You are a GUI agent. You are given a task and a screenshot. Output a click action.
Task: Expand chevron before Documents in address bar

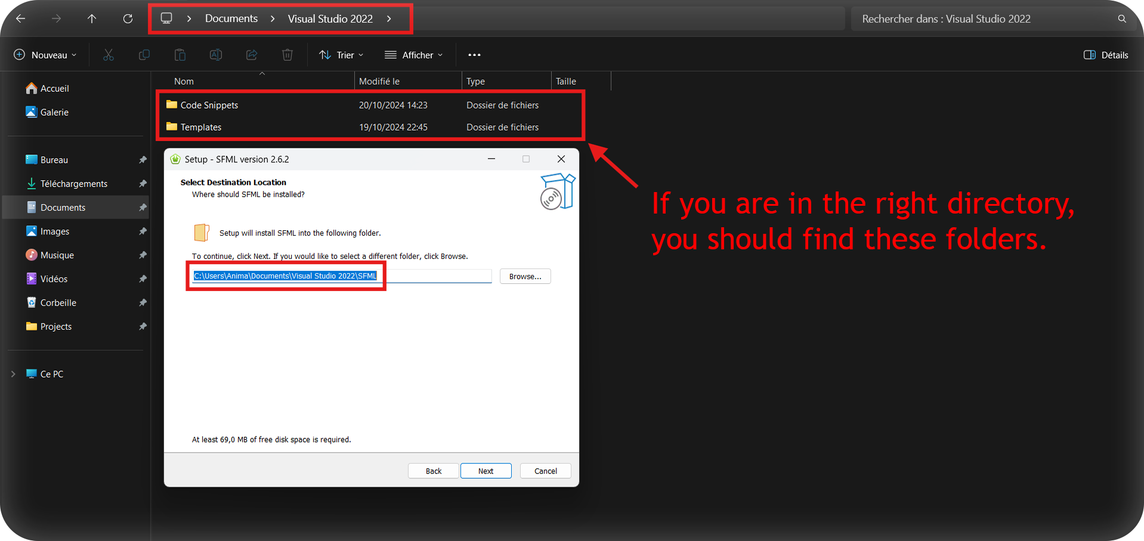(x=189, y=18)
